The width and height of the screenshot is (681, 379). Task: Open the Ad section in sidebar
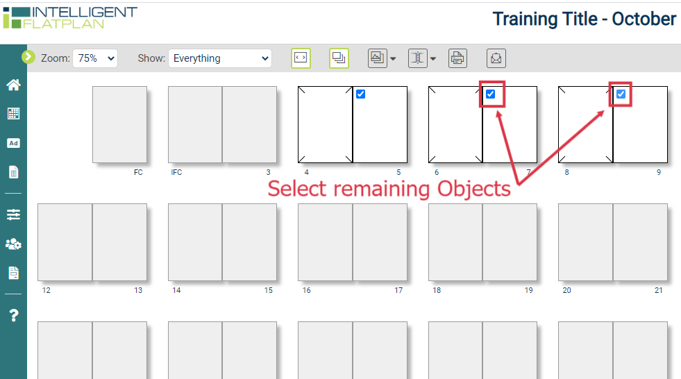pos(13,143)
